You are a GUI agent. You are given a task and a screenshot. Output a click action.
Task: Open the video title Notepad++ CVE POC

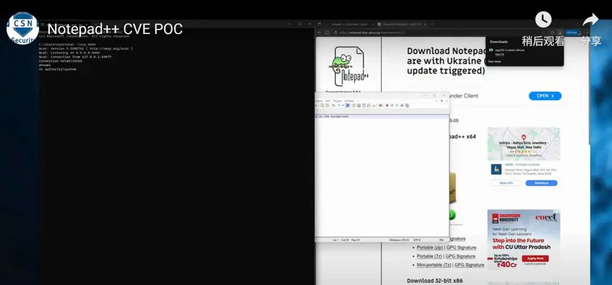click(114, 29)
